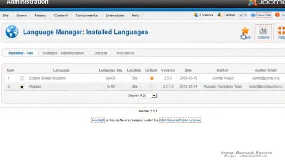This screenshot has width=285, height=160.
Task: Click the en-GB language tag
Action: click(111, 78)
